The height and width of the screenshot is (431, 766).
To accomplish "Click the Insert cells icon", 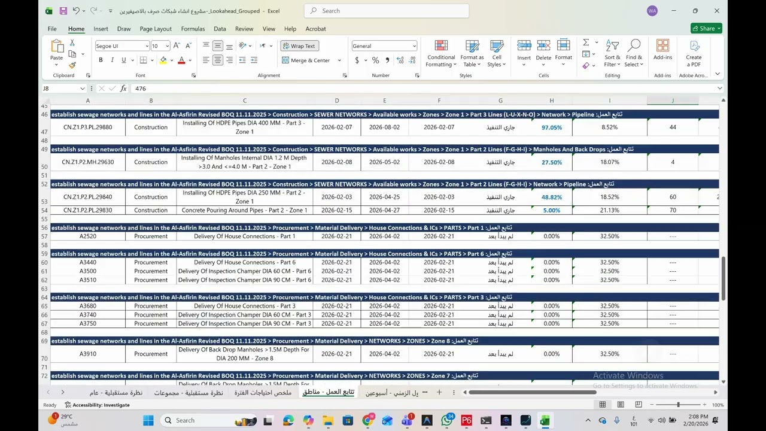I will pyautogui.click(x=524, y=46).
